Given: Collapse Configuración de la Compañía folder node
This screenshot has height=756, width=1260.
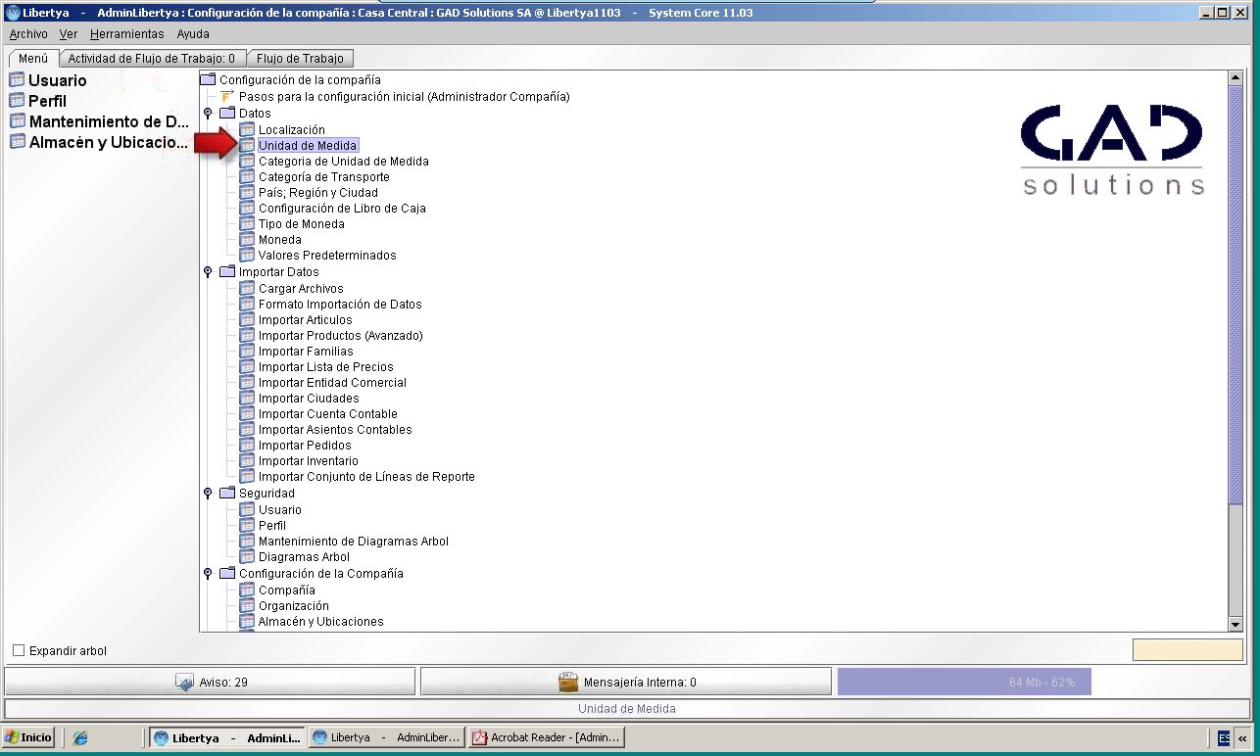Looking at the screenshot, I should coord(208,573).
